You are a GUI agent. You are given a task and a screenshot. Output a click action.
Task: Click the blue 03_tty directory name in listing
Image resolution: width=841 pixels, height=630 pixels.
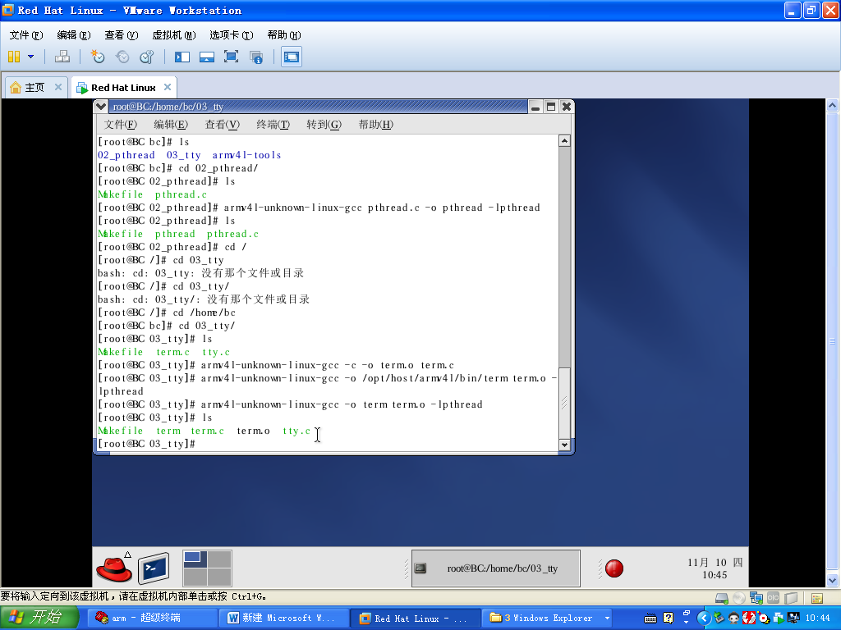tap(183, 155)
